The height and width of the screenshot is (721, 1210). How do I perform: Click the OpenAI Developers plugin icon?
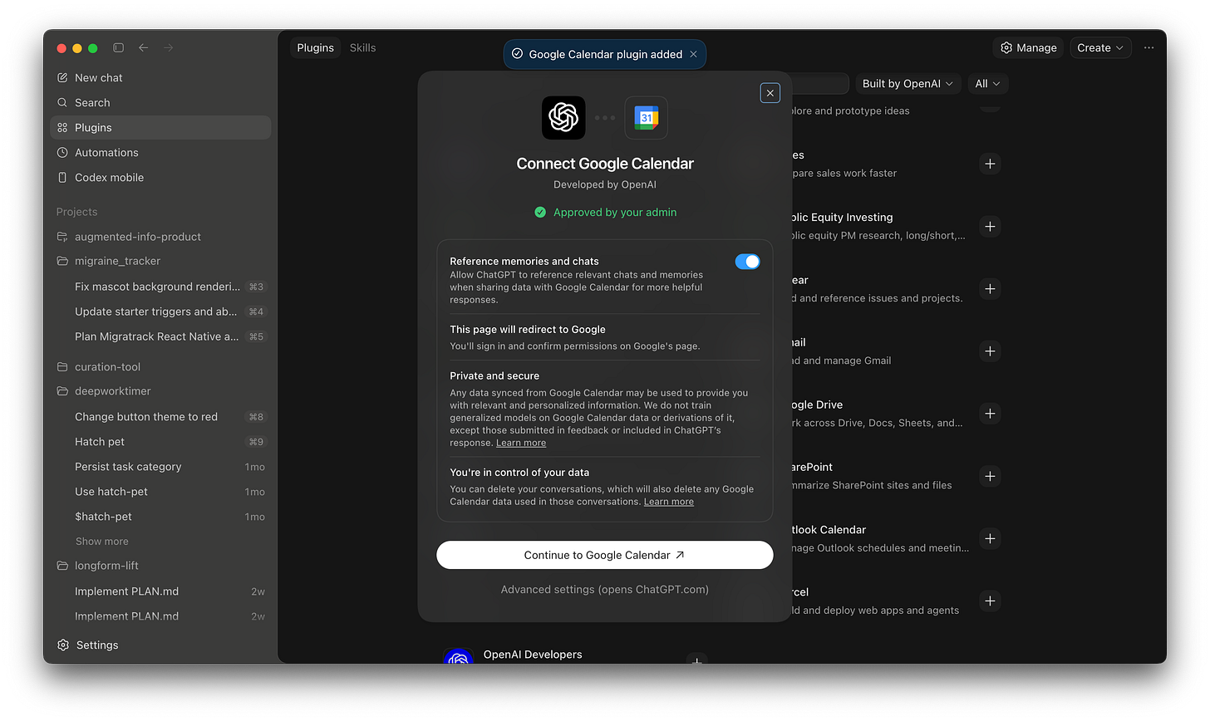click(459, 656)
